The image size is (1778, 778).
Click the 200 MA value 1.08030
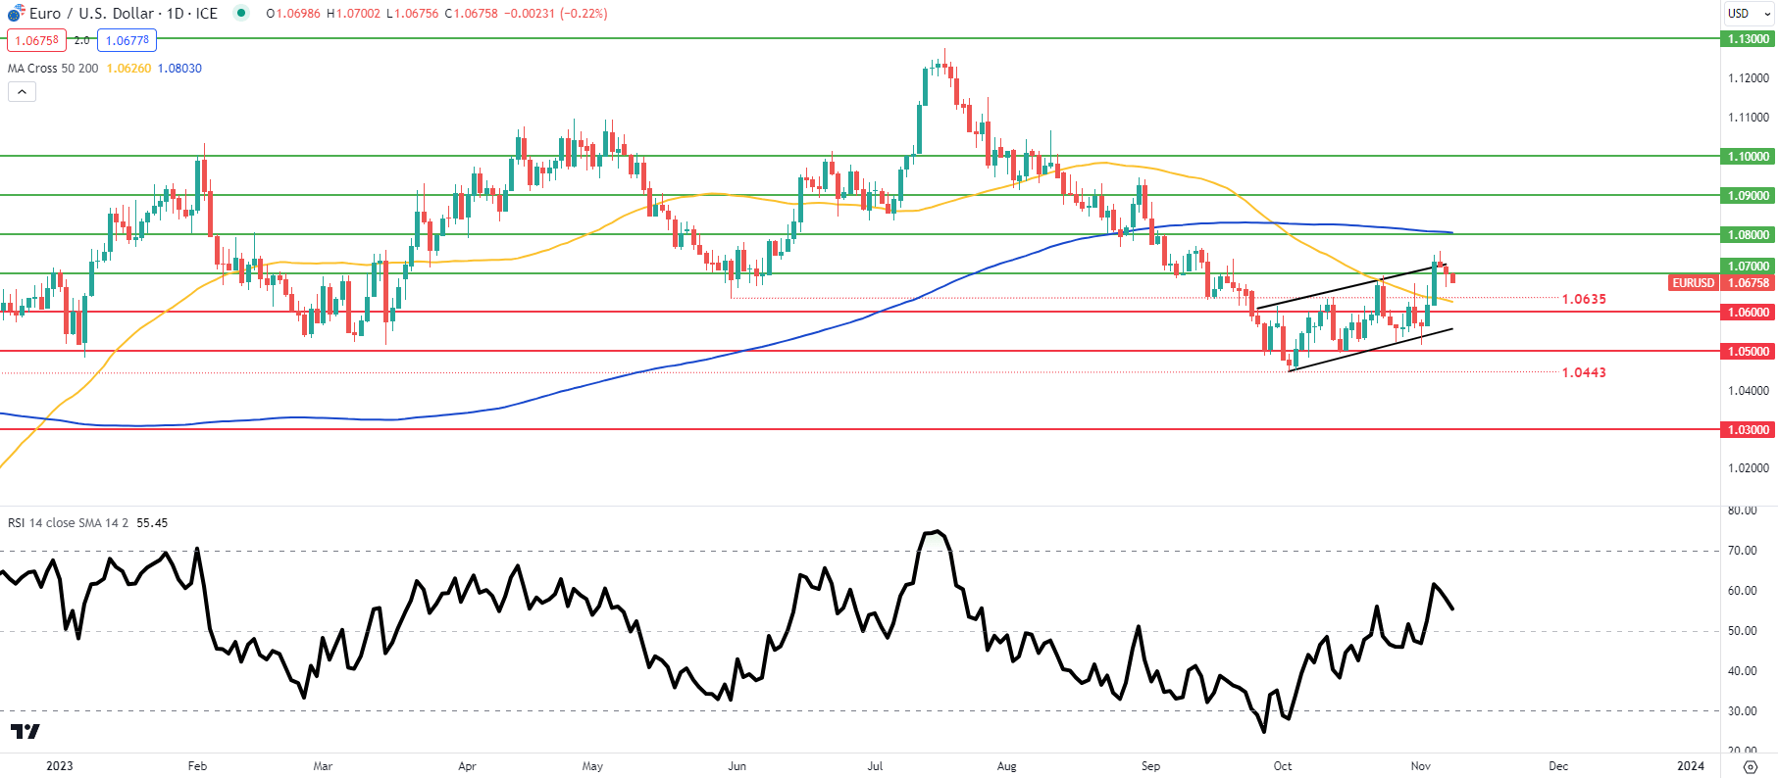[x=179, y=68]
